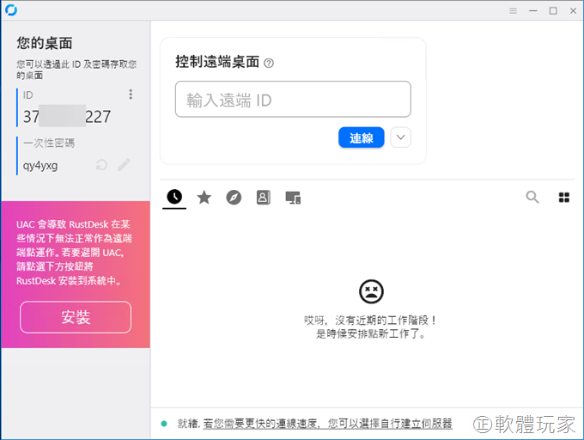The height and width of the screenshot is (440, 584).
Task: Toggle the grid view layout icon
Action: pyautogui.click(x=564, y=198)
